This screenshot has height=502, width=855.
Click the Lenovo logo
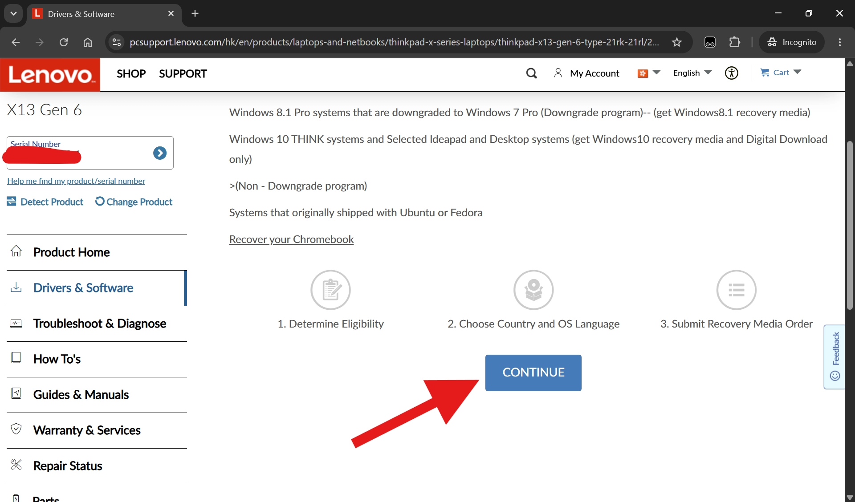click(50, 75)
